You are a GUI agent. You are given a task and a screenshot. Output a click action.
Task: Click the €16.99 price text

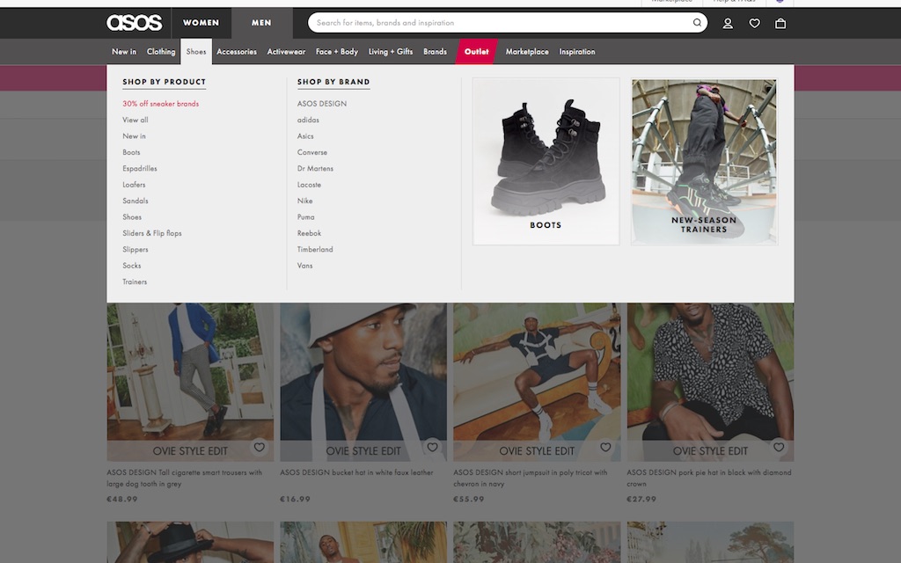coord(296,500)
